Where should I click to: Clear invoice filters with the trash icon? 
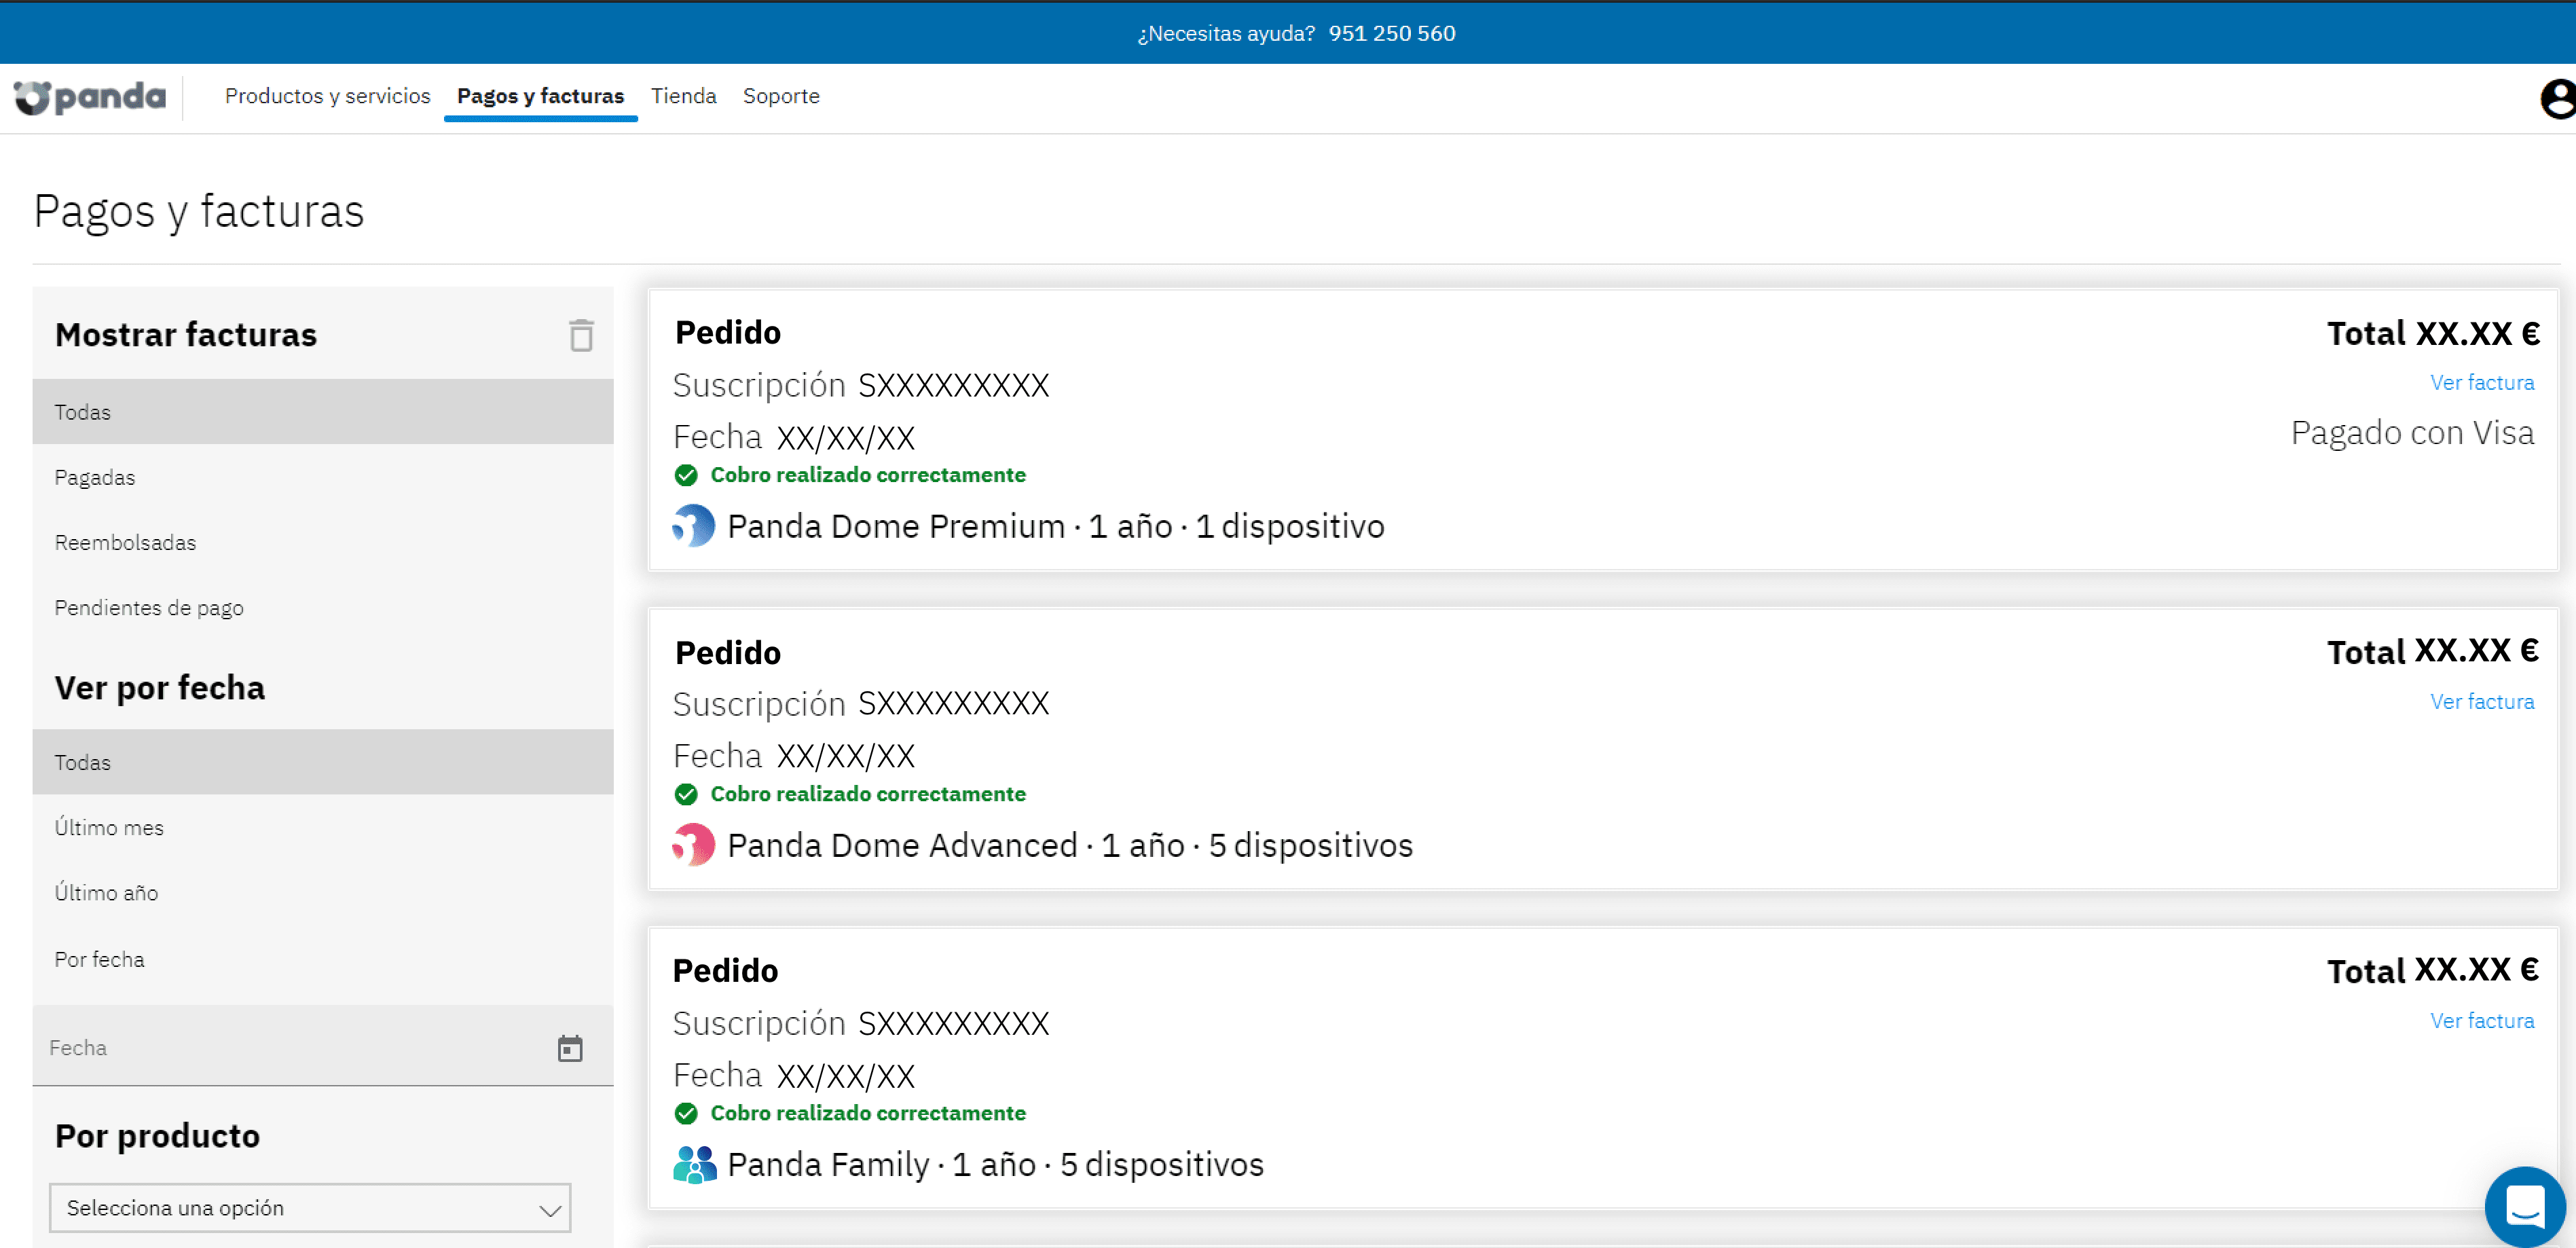[581, 335]
